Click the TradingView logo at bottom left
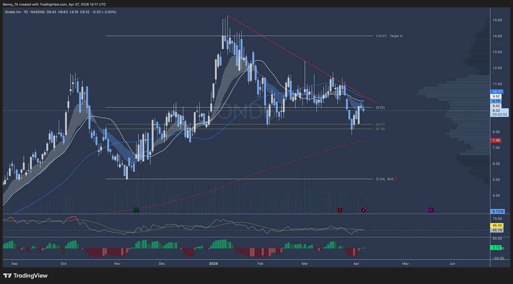513x284 pixels. pos(25,275)
